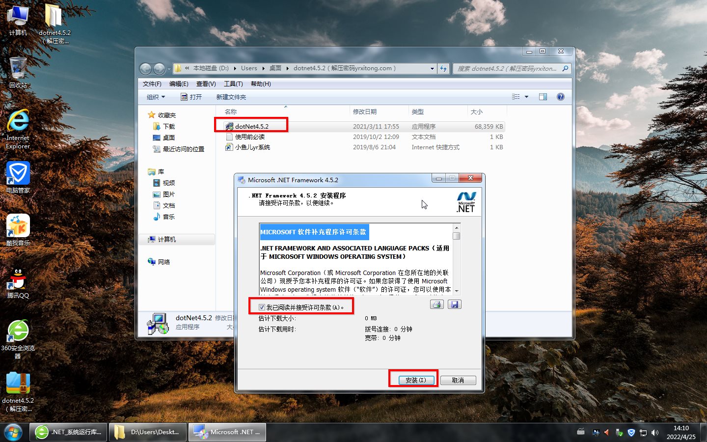Click the 打开 toolbar button
The image size is (707, 442).
click(x=191, y=97)
